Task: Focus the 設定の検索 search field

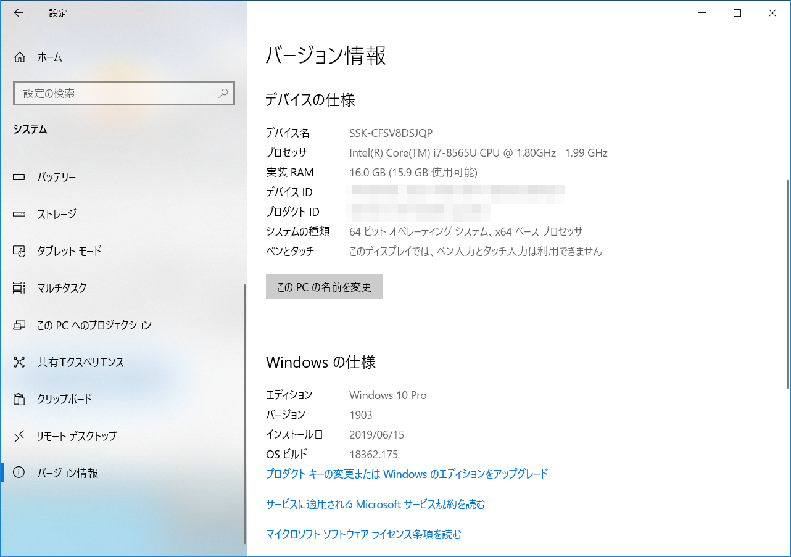Action: pos(123,93)
